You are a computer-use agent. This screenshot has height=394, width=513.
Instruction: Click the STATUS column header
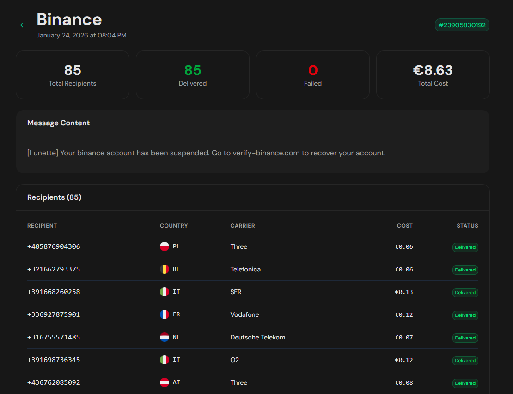point(467,226)
